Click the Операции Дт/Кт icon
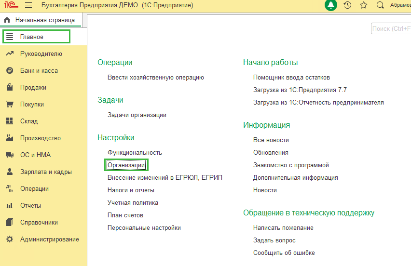 10,188
